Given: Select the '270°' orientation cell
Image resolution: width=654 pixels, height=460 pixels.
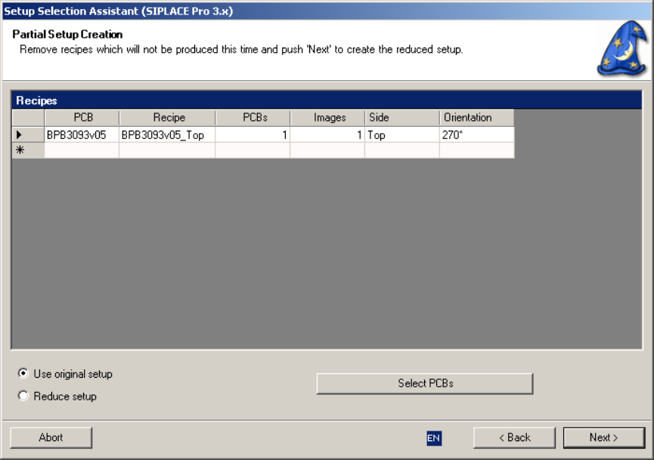Looking at the screenshot, I should pos(477,134).
